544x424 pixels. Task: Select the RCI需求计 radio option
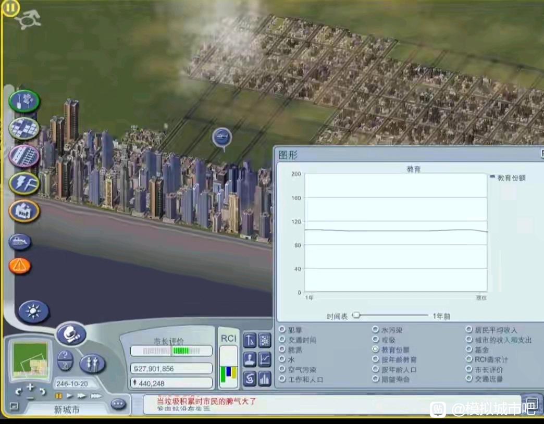click(x=469, y=359)
